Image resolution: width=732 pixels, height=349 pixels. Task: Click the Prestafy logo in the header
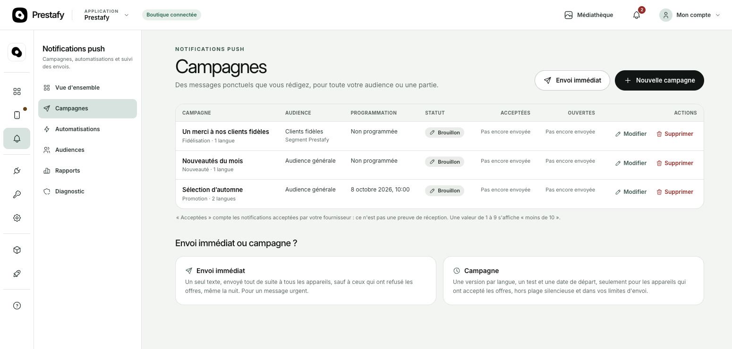pyautogui.click(x=38, y=15)
